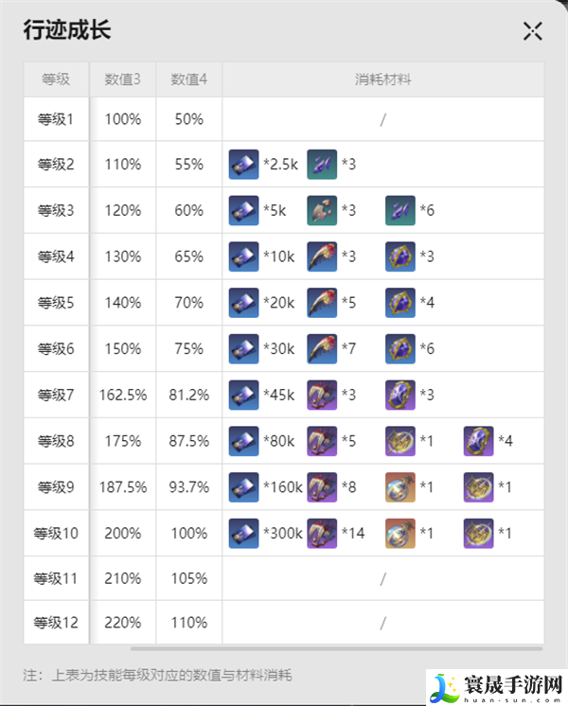This screenshot has width=568, height=706.
Task: Click the red feather icon in 等级4 row
Action: [322, 257]
